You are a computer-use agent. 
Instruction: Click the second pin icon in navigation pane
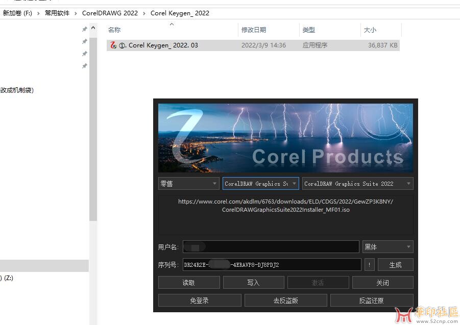[84, 41]
